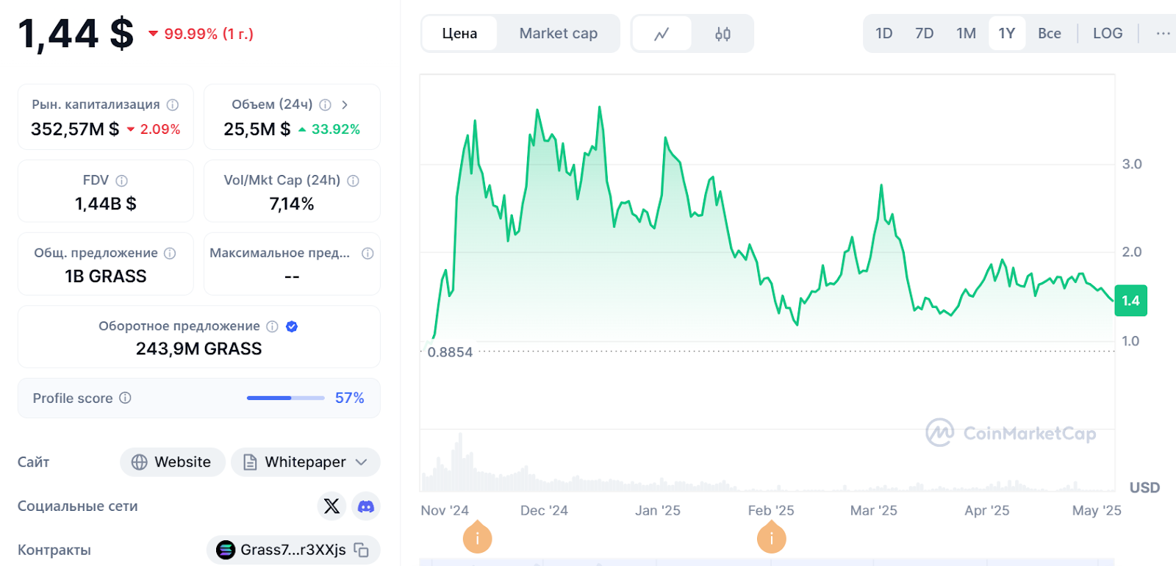
Task: Open the Website link
Action: (173, 462)
